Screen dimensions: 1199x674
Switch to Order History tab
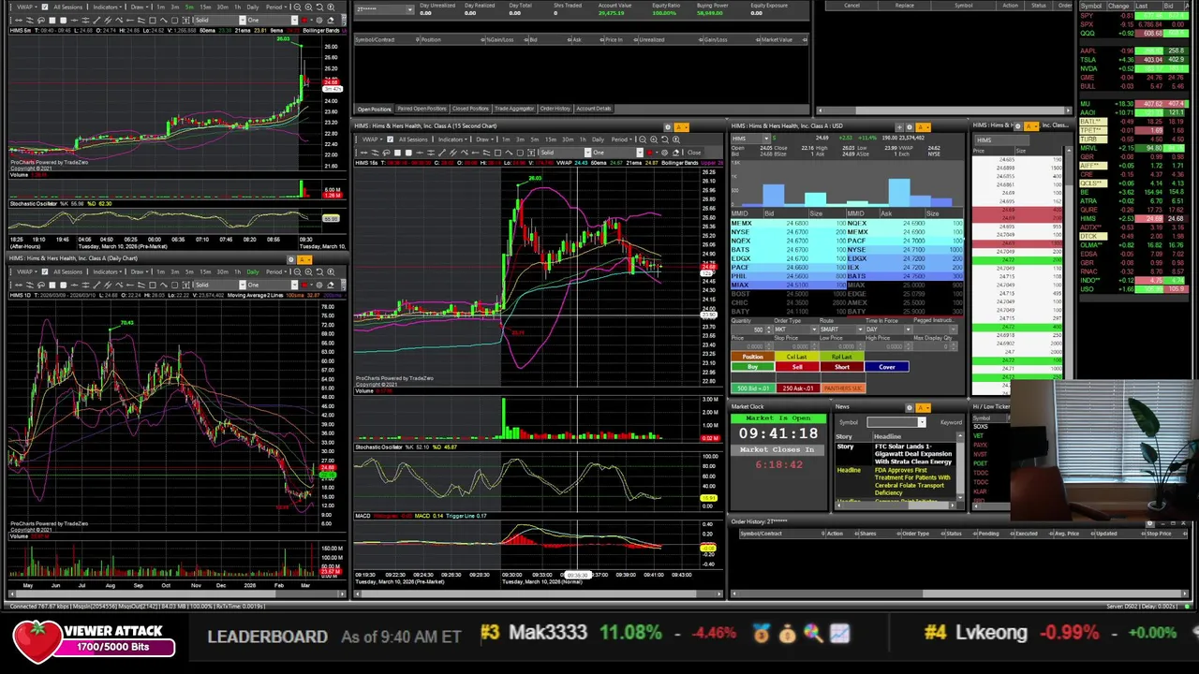coord(555,109)
